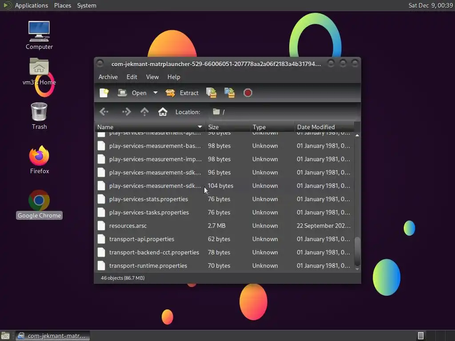This screenshot has width=455, height=341.
Task: Select the play-services-measurement-bas… file row
Action: coord(224,146)
